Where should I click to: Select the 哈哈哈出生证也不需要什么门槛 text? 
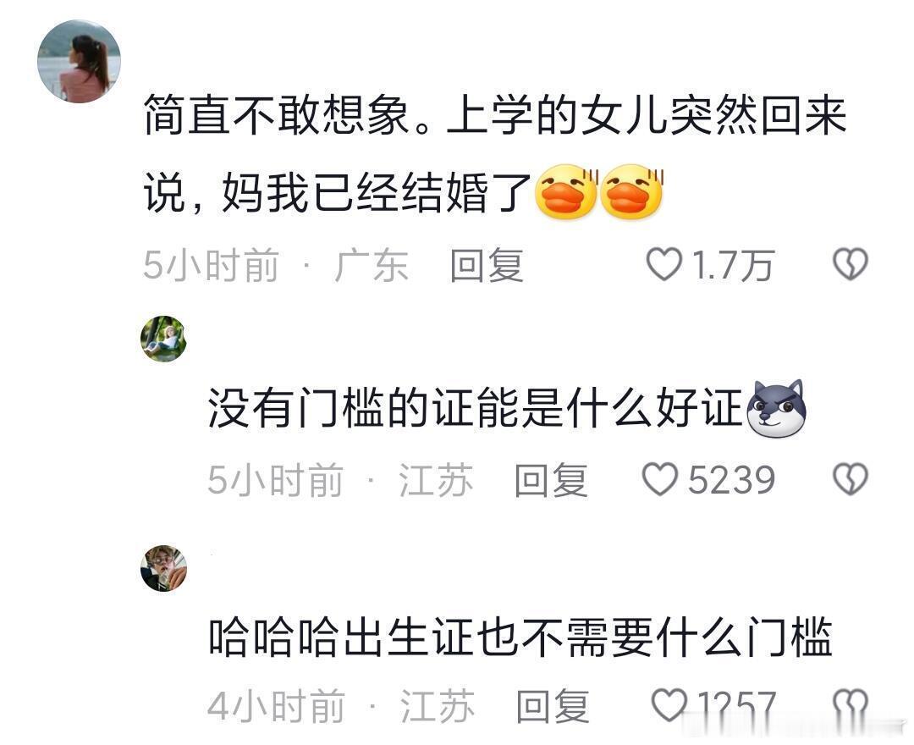tap(520, 637)
